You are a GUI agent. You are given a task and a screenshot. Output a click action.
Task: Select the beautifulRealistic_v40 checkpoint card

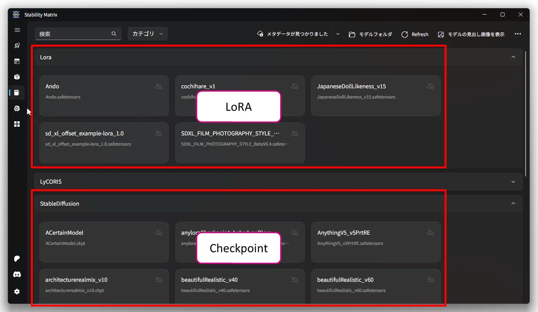tap(240, 286)
